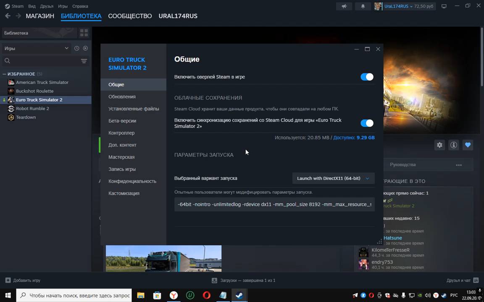The width and height of the screenshot is (484, 302).
Task: Open Yandex Browser from taskbar
Action: pos(174,296)
